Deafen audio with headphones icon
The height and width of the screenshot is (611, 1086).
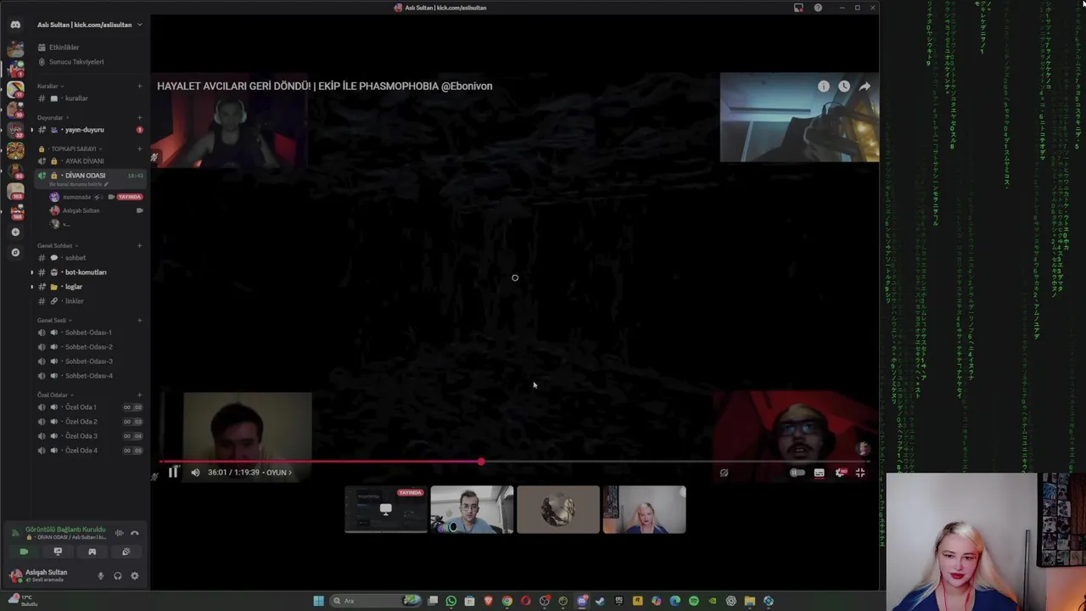[117, 576]
